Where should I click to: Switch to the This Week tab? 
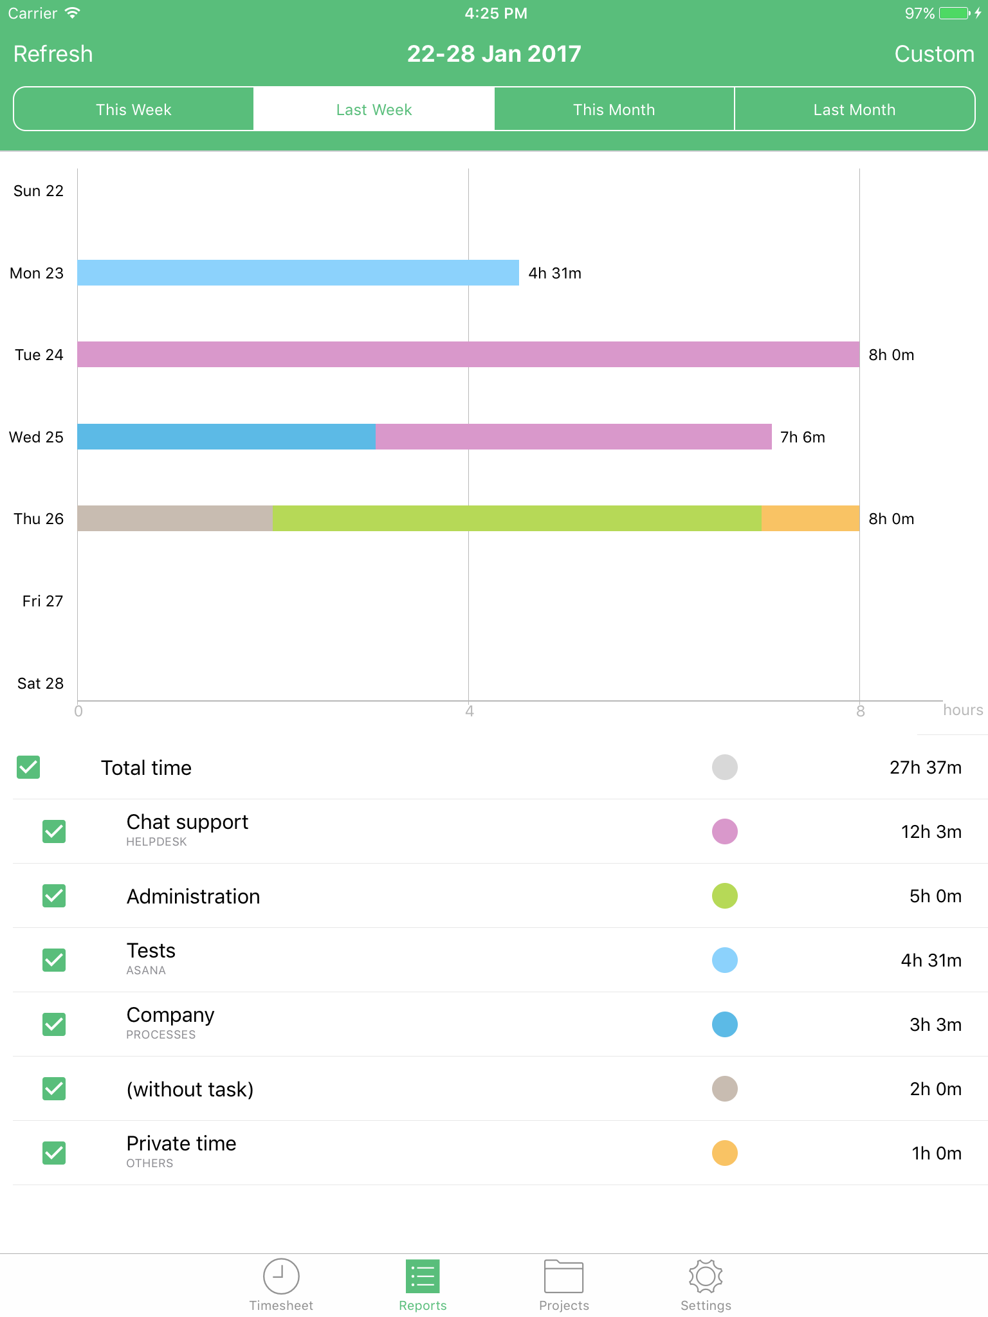pyautogui.click(x=133, y=109)
